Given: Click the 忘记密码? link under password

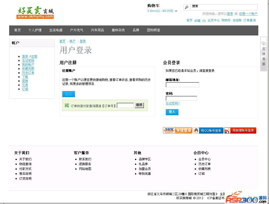Looking at the screenshot, I should coord(173,103).
